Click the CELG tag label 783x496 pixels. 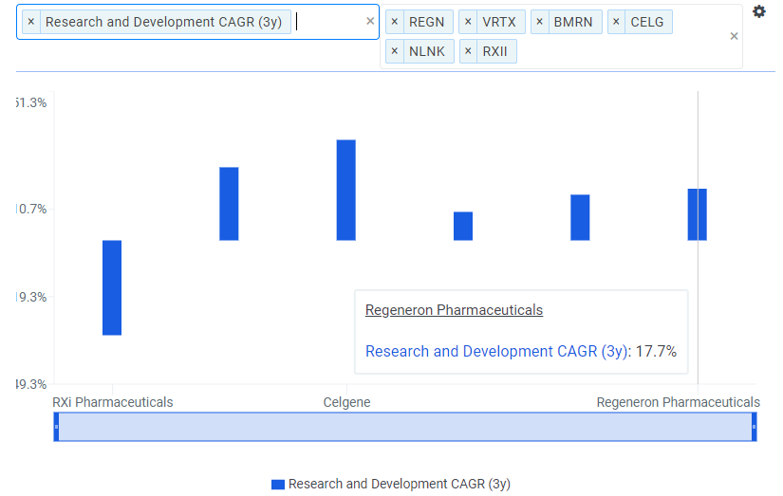click(x=647, y=22)
